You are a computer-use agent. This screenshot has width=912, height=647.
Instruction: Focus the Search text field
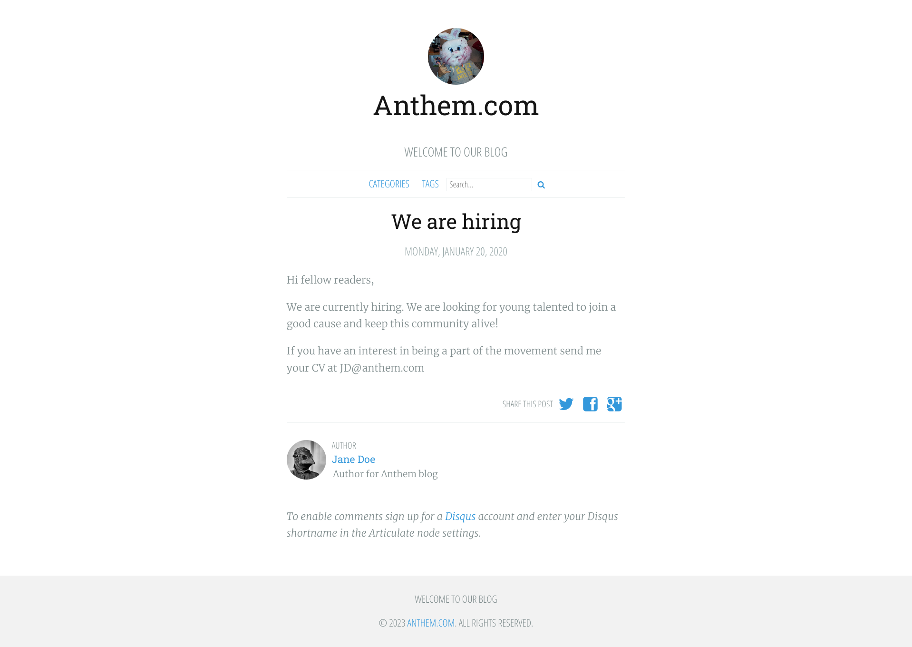pyautogui.click(x=489, y=185)
